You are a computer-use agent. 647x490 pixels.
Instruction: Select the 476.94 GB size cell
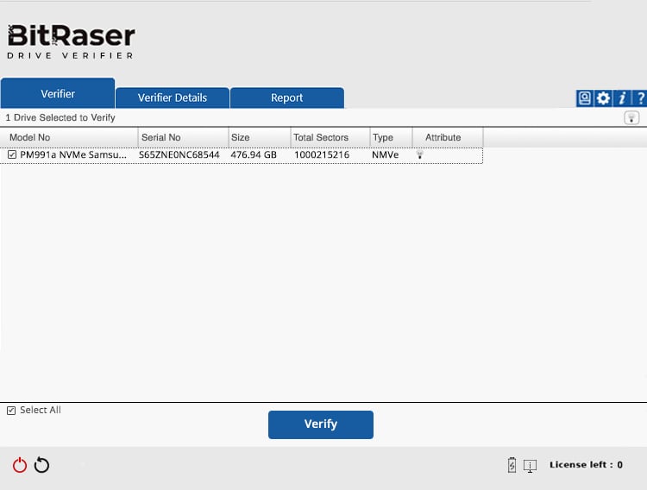pyautogui.click(x=254, y=154)
